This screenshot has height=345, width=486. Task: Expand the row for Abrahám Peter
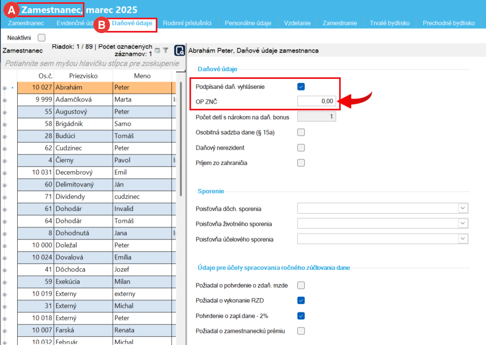[x=5, y=88]
